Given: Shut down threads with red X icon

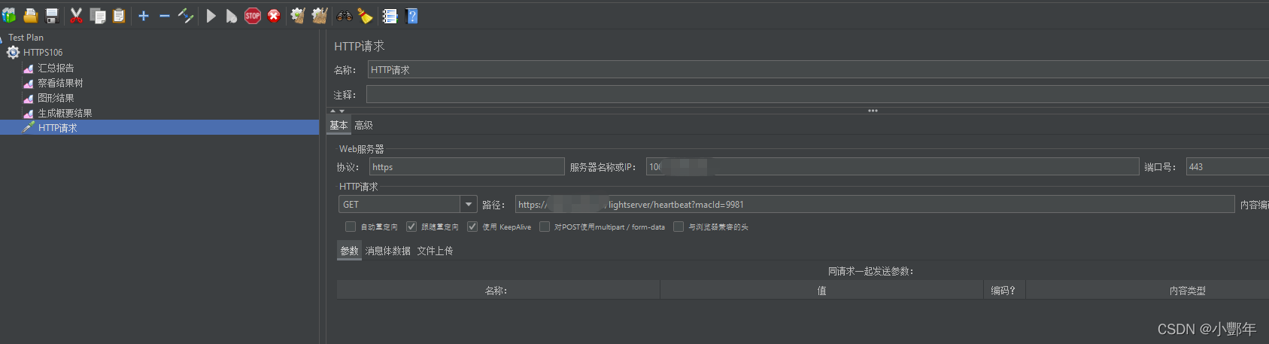Looking at the screenshot, I should tap(274, 16).
